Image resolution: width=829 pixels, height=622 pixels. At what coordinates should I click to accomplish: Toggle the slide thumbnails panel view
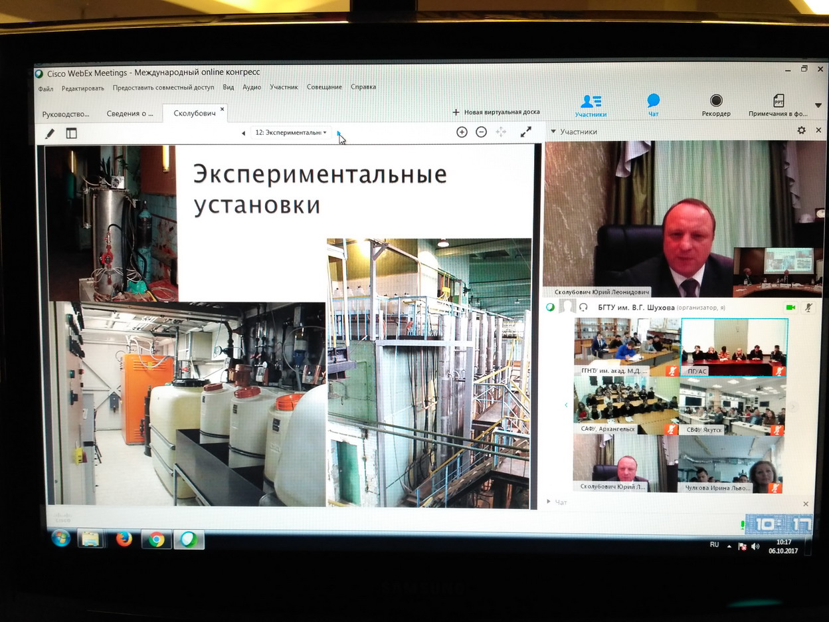[x=71, y=133]
